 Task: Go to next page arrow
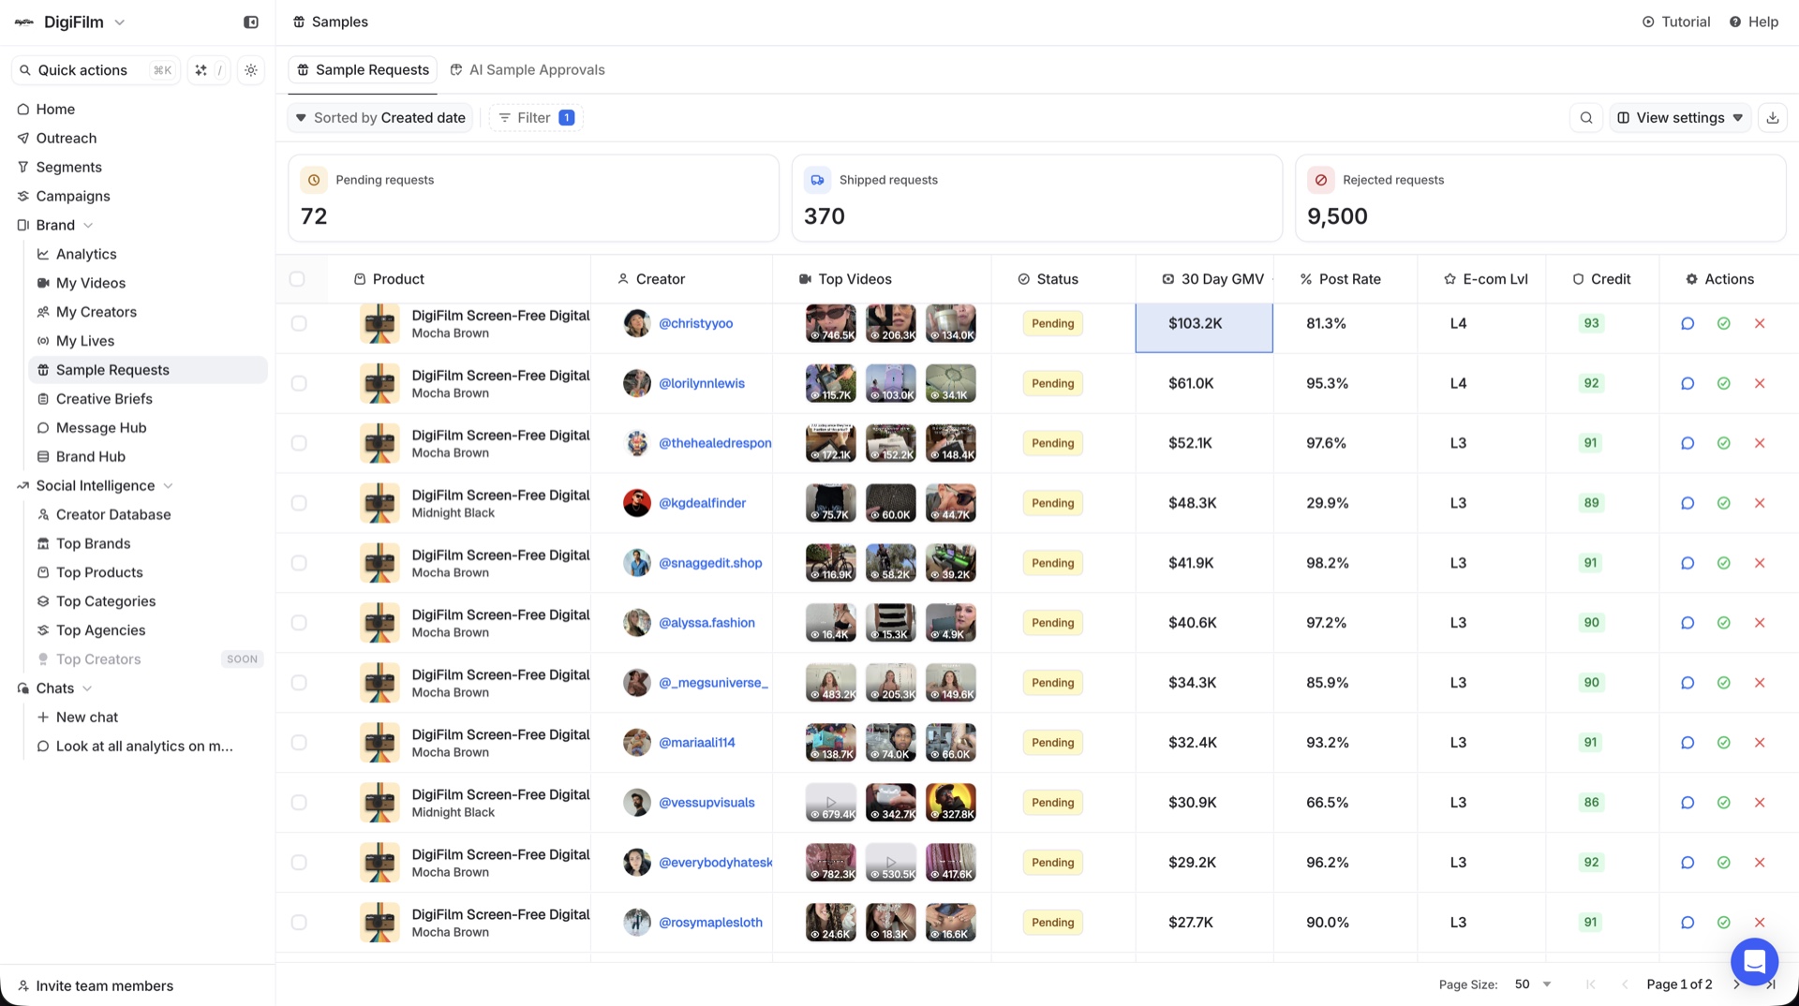[x=1736, y=984]
